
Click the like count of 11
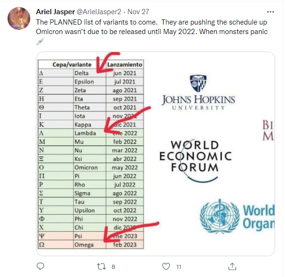point(179,267)
